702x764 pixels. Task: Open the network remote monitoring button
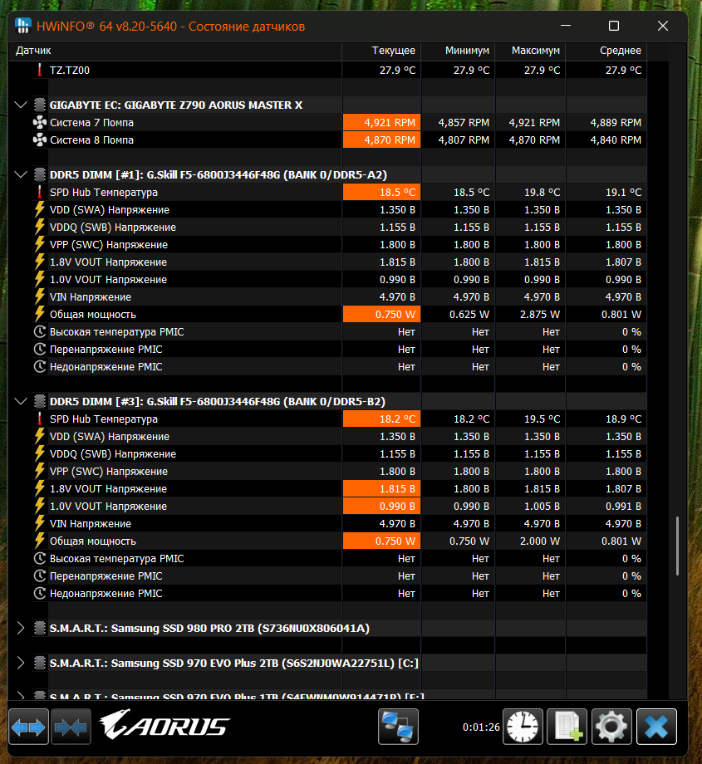[x=398, y=727]
